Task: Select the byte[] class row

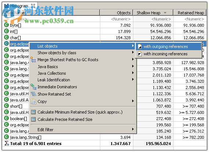Action: [104, 25]
